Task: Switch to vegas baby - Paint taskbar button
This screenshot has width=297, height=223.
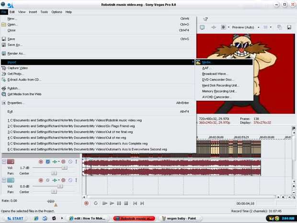Action: click(180, 219)
